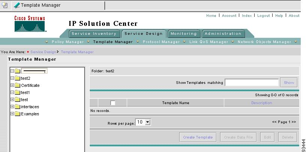
Task: Go to the Home link
Action: click(x=211, y=16)
